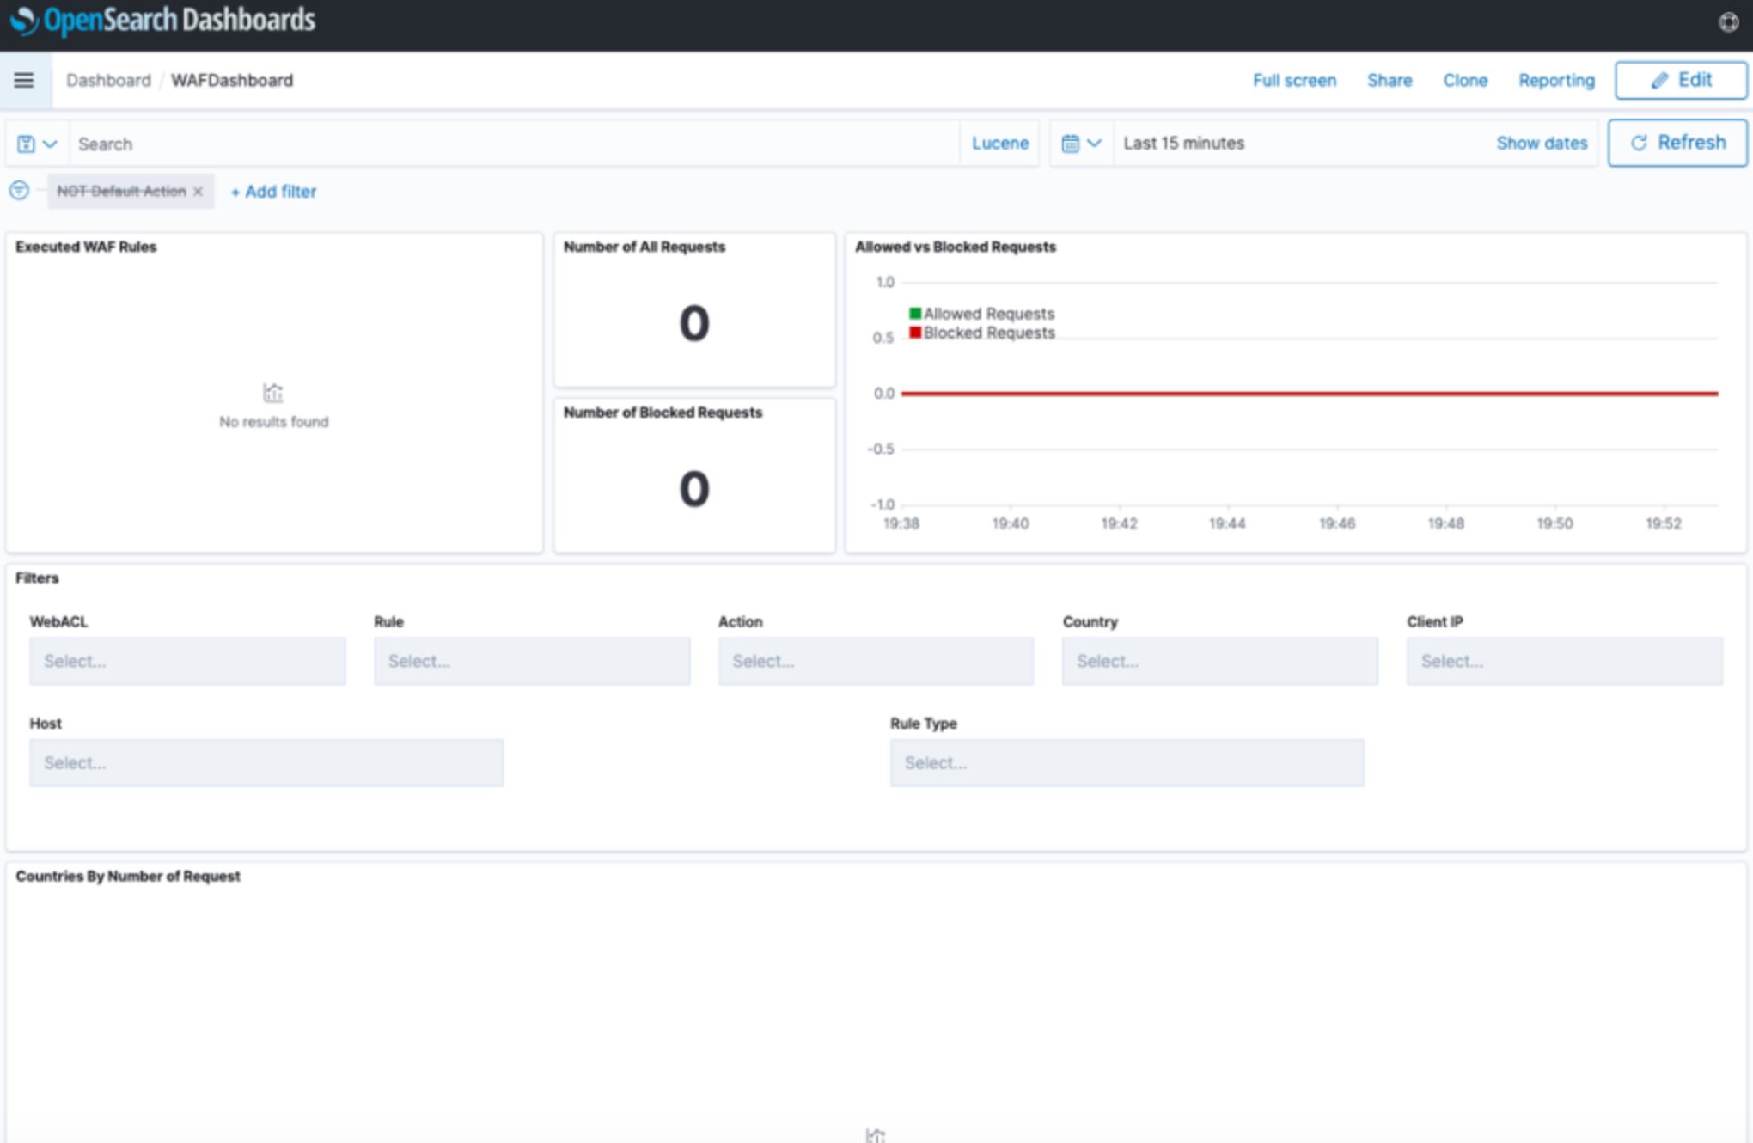Open the Rule Type Select dropdown
Viewport: 1753px width, 1143px height.
[x=1127, y=762]
